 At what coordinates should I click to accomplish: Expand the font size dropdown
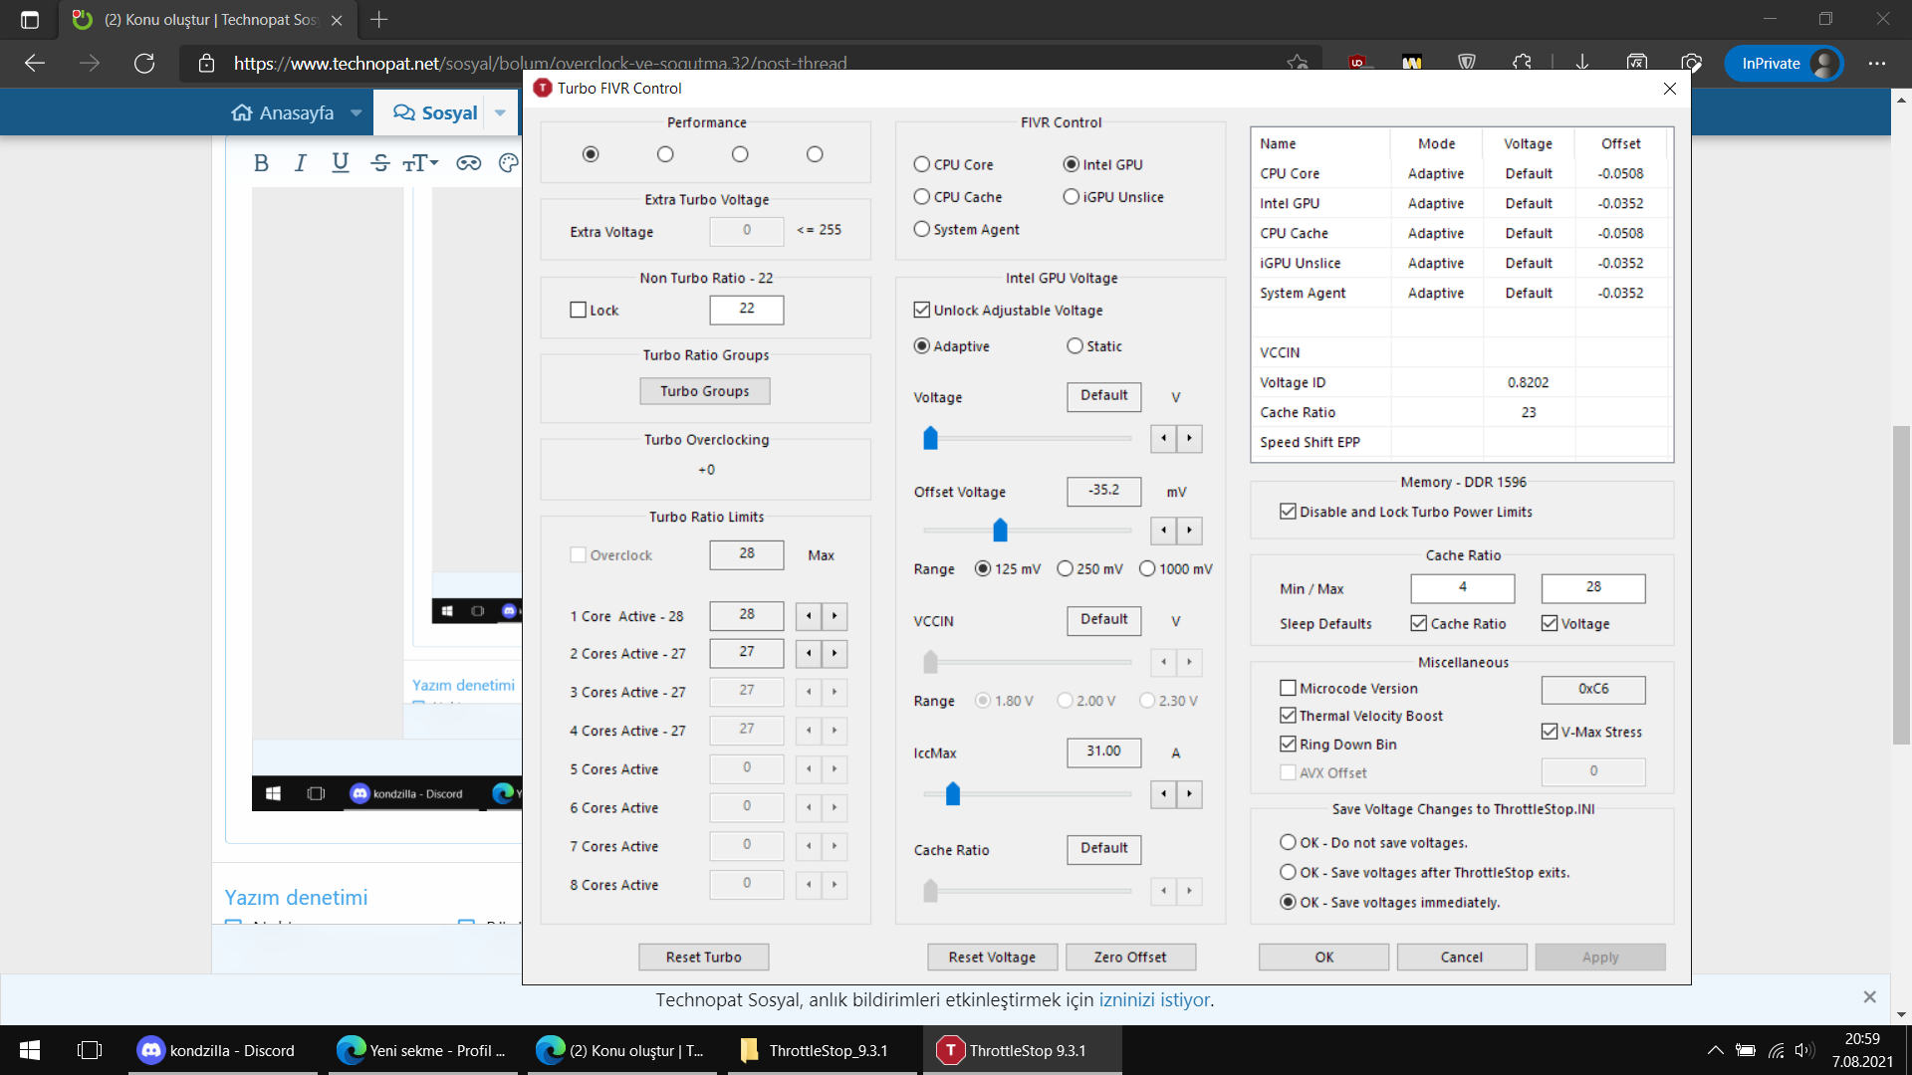coord(421,163)
